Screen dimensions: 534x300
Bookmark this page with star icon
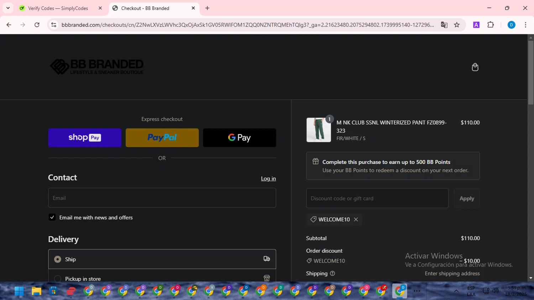tap(457, 25)
